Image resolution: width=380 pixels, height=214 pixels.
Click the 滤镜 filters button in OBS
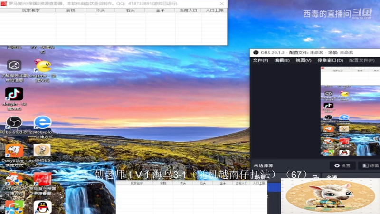pyautogui.click(x=370, y=165)
